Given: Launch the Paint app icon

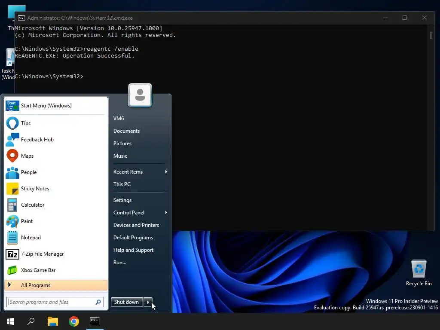Looking at the screenshot, I should [12, 221].
